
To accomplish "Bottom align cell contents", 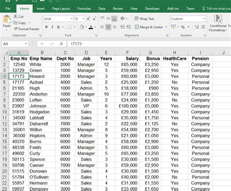I will point(114,19).
